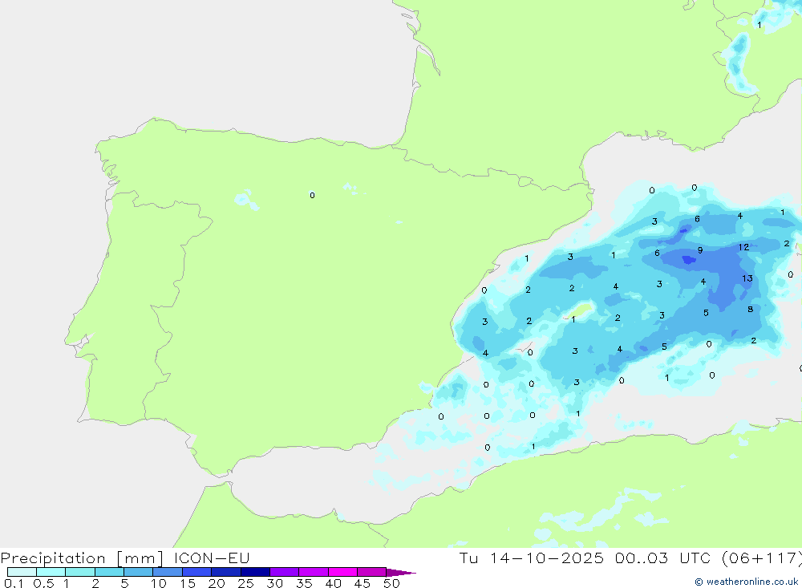Click the legend label '40'
This screenshot has width=802, height=588.
[x=333, y=583]
